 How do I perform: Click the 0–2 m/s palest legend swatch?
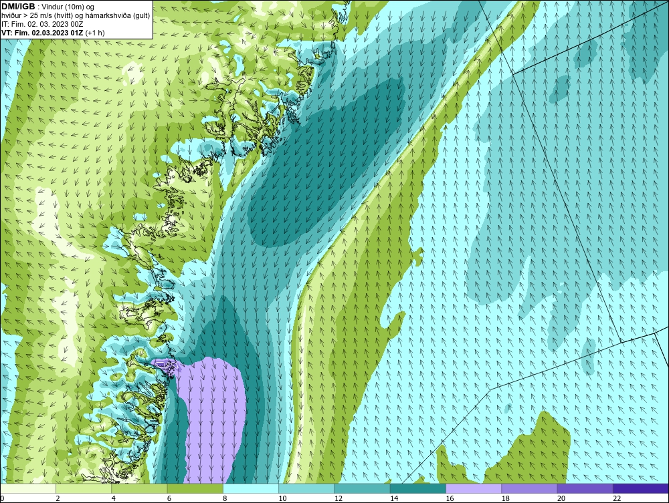pos(27,488)
